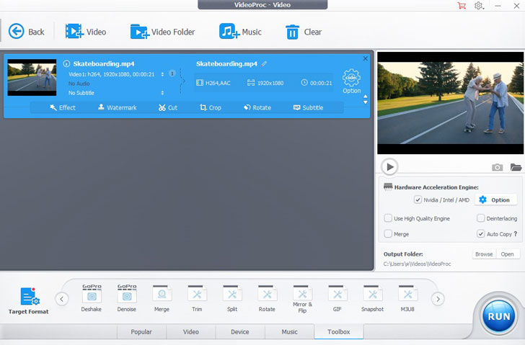This screenshot has width=525, height=345.
Task: Browse for the output folder
Action: coord(484,254)
